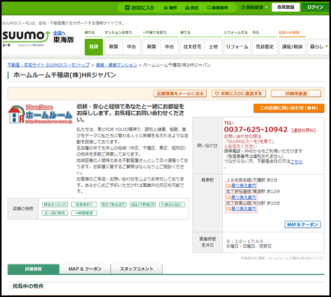Click この店舗に問い合わせ(無料) orange button

(x=289, y=108)
